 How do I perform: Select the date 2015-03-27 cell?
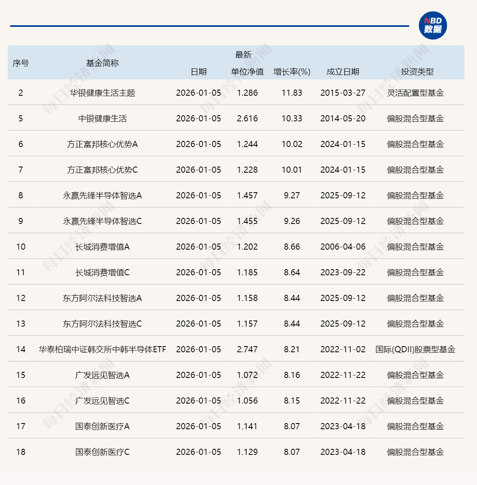click(x=343, y=93)
